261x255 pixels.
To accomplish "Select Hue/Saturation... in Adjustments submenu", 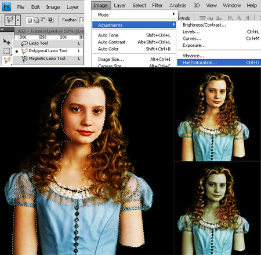I will tap(219, 63).
